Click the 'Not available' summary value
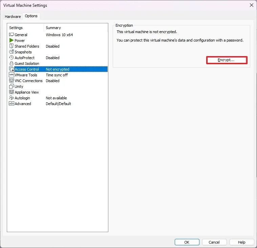 (56, 98)
